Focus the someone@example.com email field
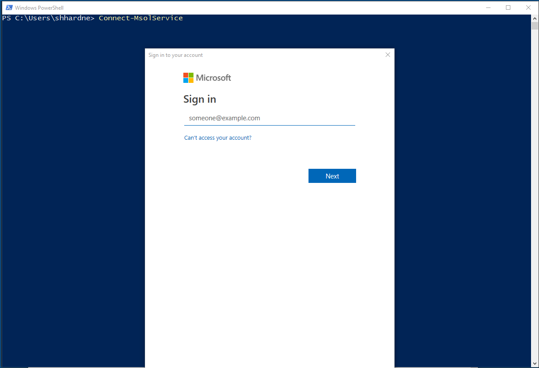 tap(269, 118)
